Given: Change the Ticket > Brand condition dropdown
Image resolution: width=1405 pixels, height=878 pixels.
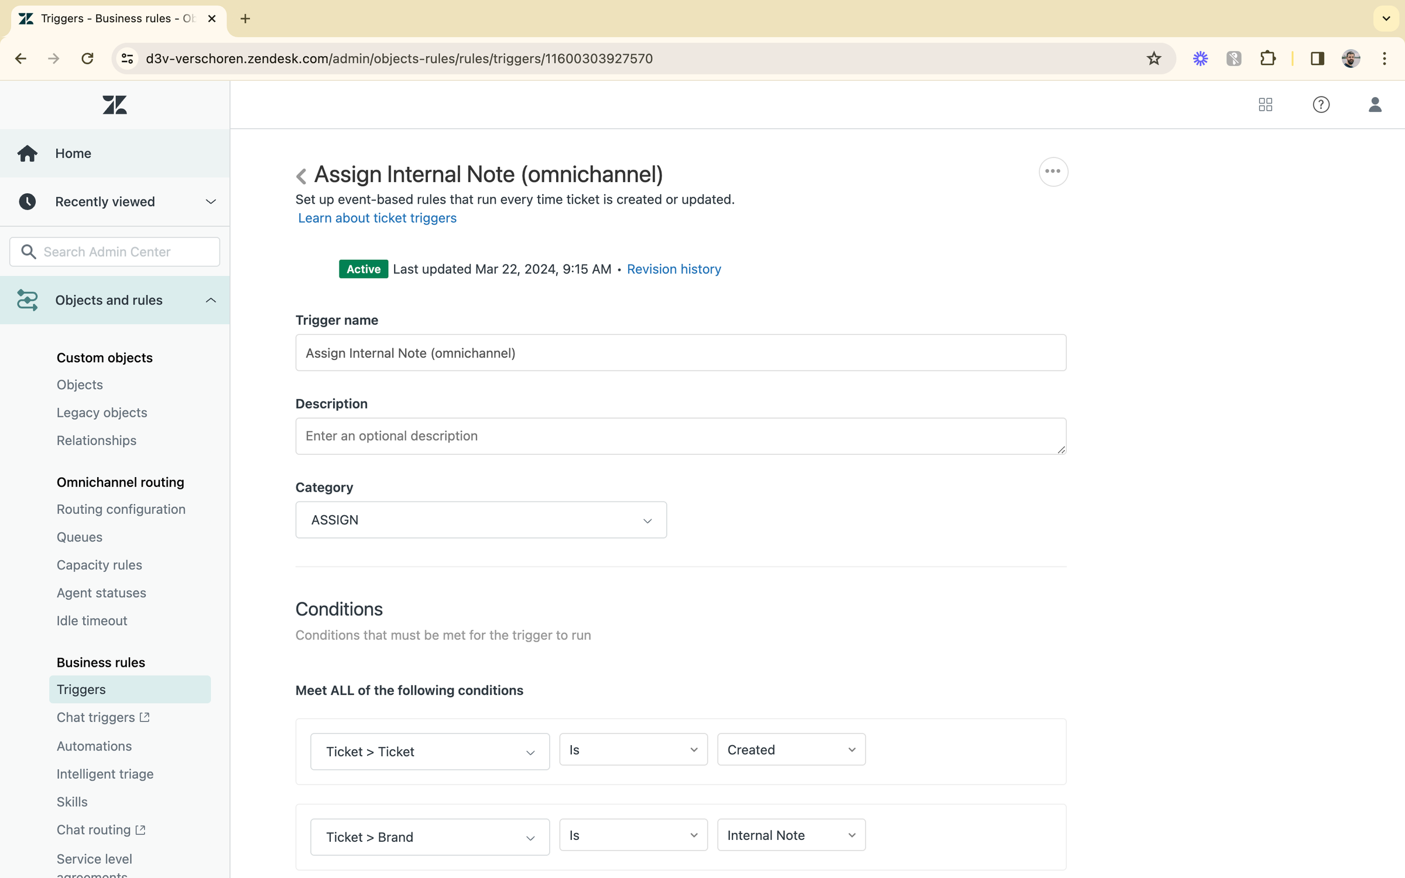Looking at the screenshot, I should [430, 836].
